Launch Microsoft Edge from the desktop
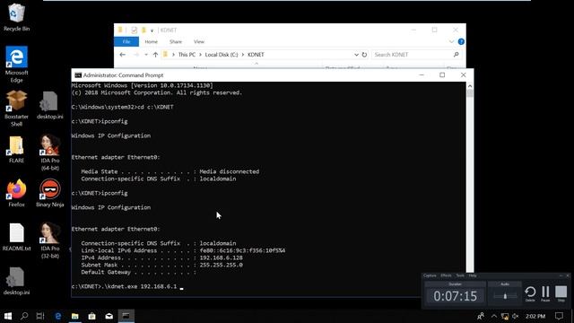The height and width of the screenshot is (323, 574). coord(16,64)
